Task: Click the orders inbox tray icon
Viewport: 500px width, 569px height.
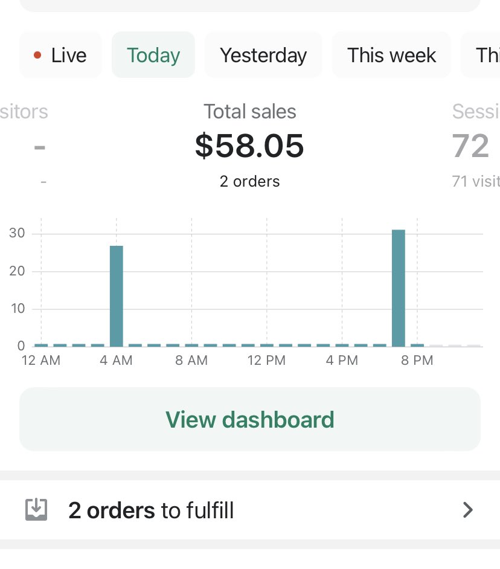Action: point(36,510)
